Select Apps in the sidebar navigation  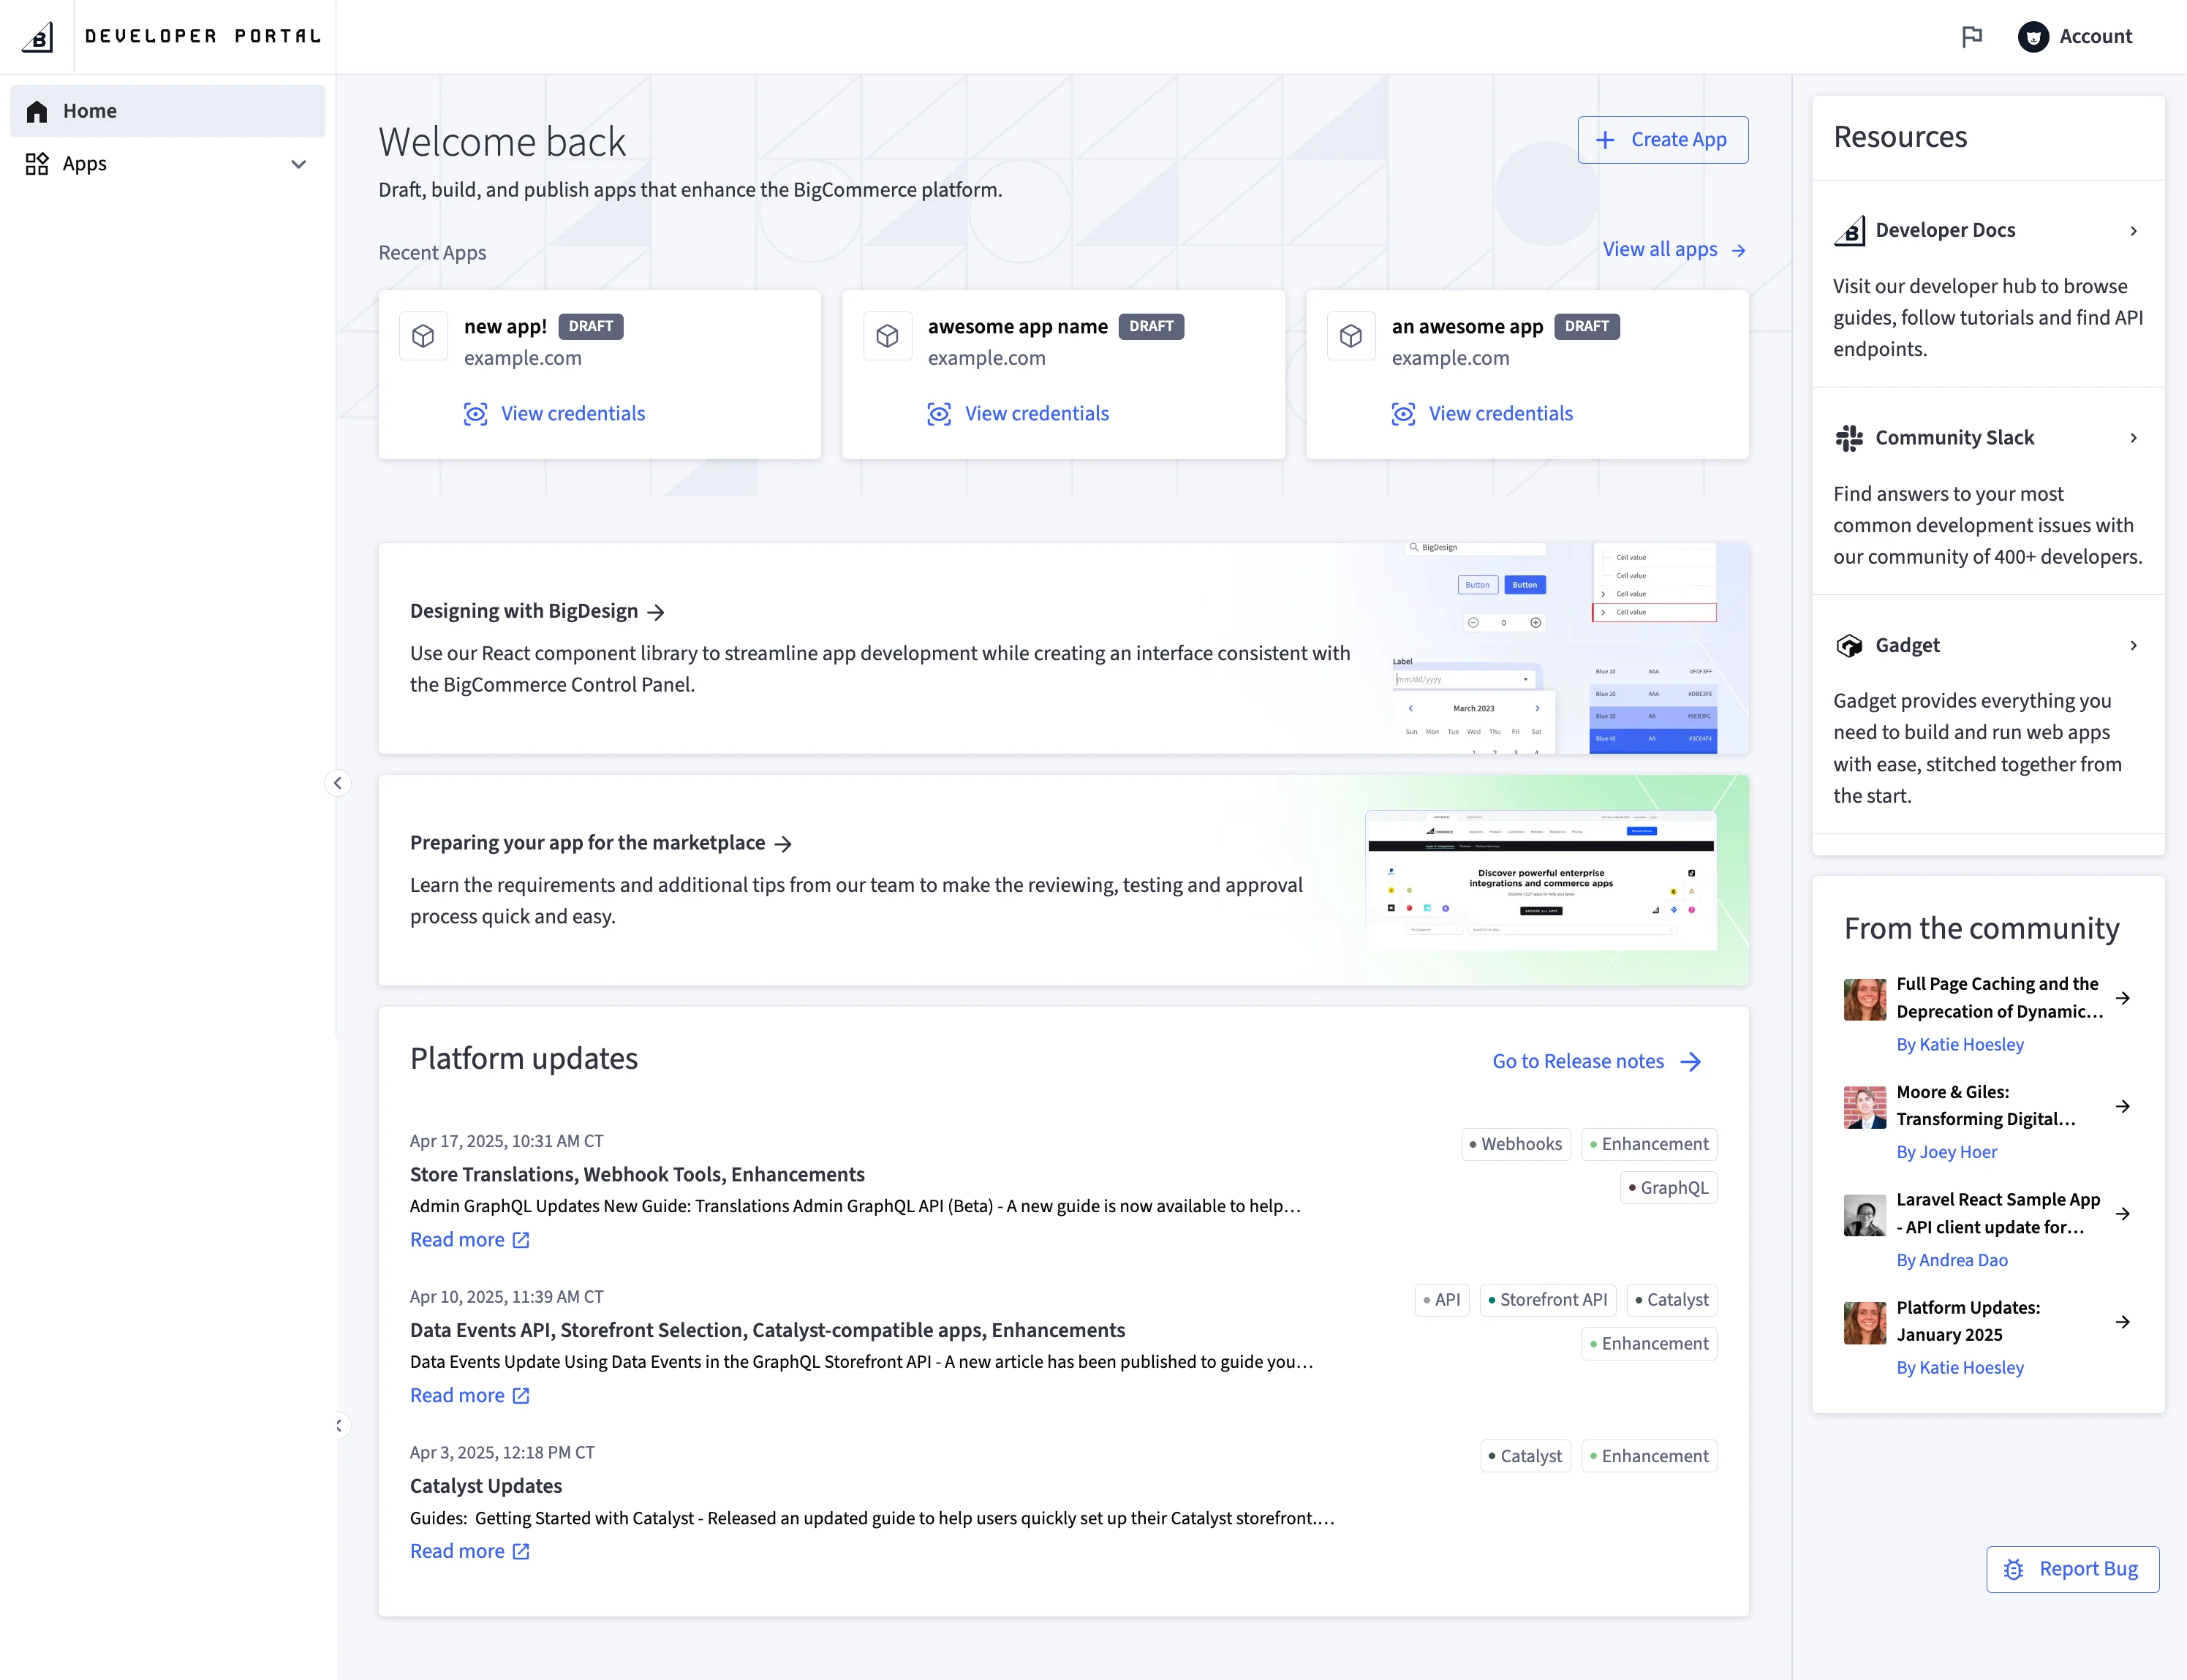tap(84, 163)
